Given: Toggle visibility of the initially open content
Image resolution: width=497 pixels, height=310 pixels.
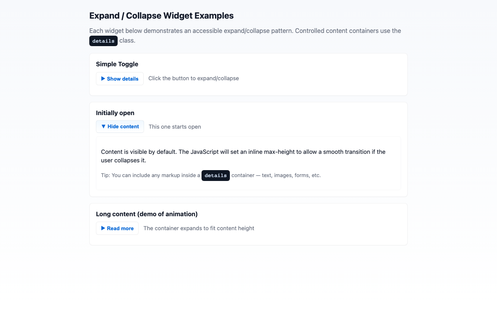Looking at the screenshot, I should point(120,126).
